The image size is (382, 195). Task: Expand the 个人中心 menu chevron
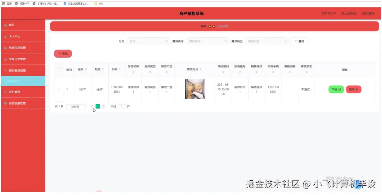tap(40, 37)
